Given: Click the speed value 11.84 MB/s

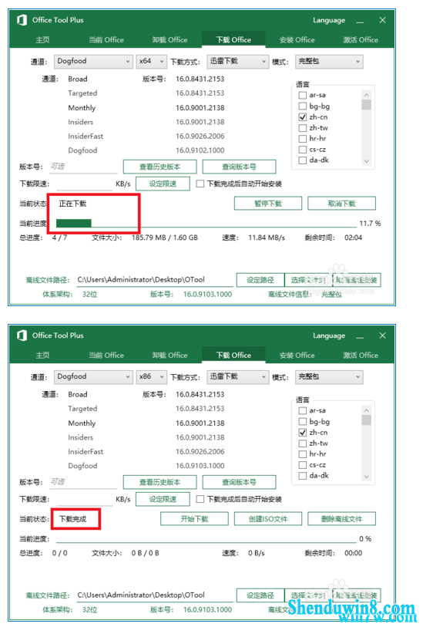Looking at the screenshot, I should (x=267, y=238).
